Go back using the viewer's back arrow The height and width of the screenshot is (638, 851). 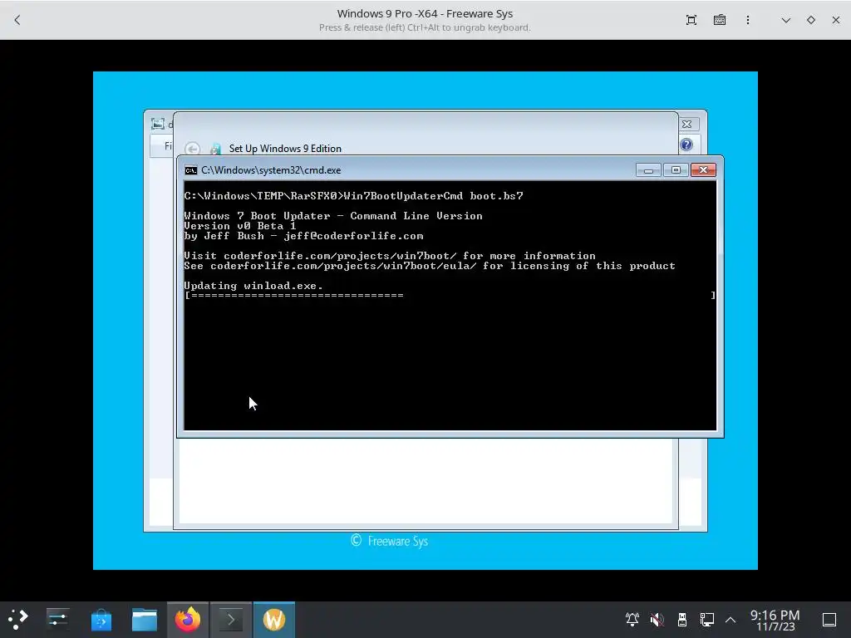(x=17, y=20)
